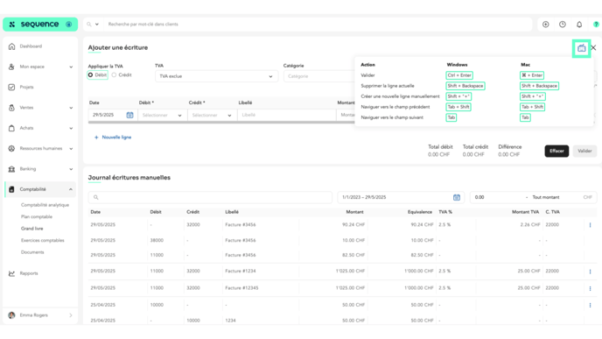
Task: Click journal search magnifier icon
Action: 96,197
